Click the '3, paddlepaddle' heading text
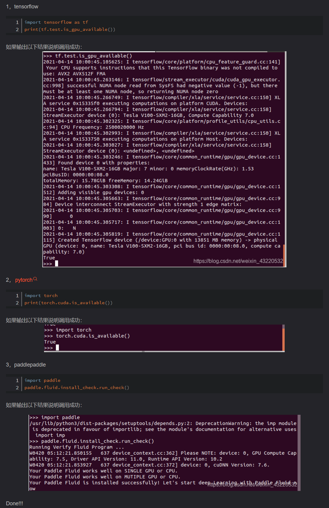Image resolution: width=329 pixels, height=508 pixels. (26, 365)
